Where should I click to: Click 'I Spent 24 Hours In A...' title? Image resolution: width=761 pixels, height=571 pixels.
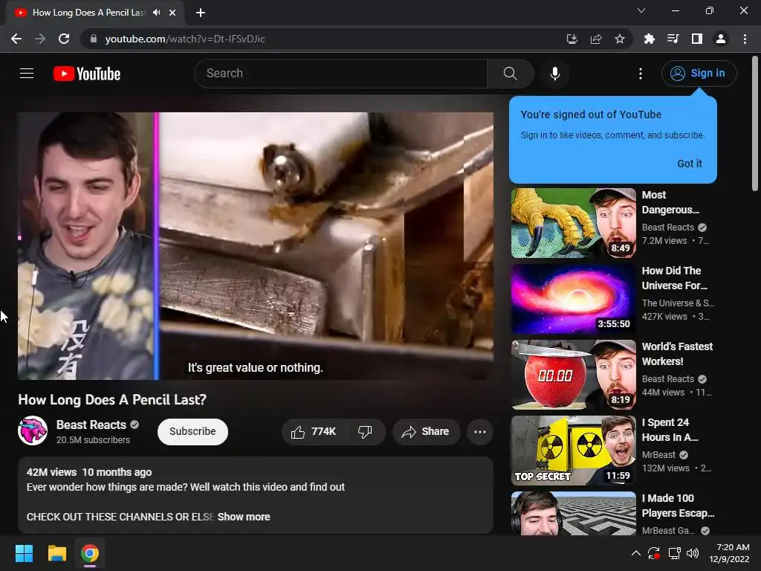tap(670, 430)
